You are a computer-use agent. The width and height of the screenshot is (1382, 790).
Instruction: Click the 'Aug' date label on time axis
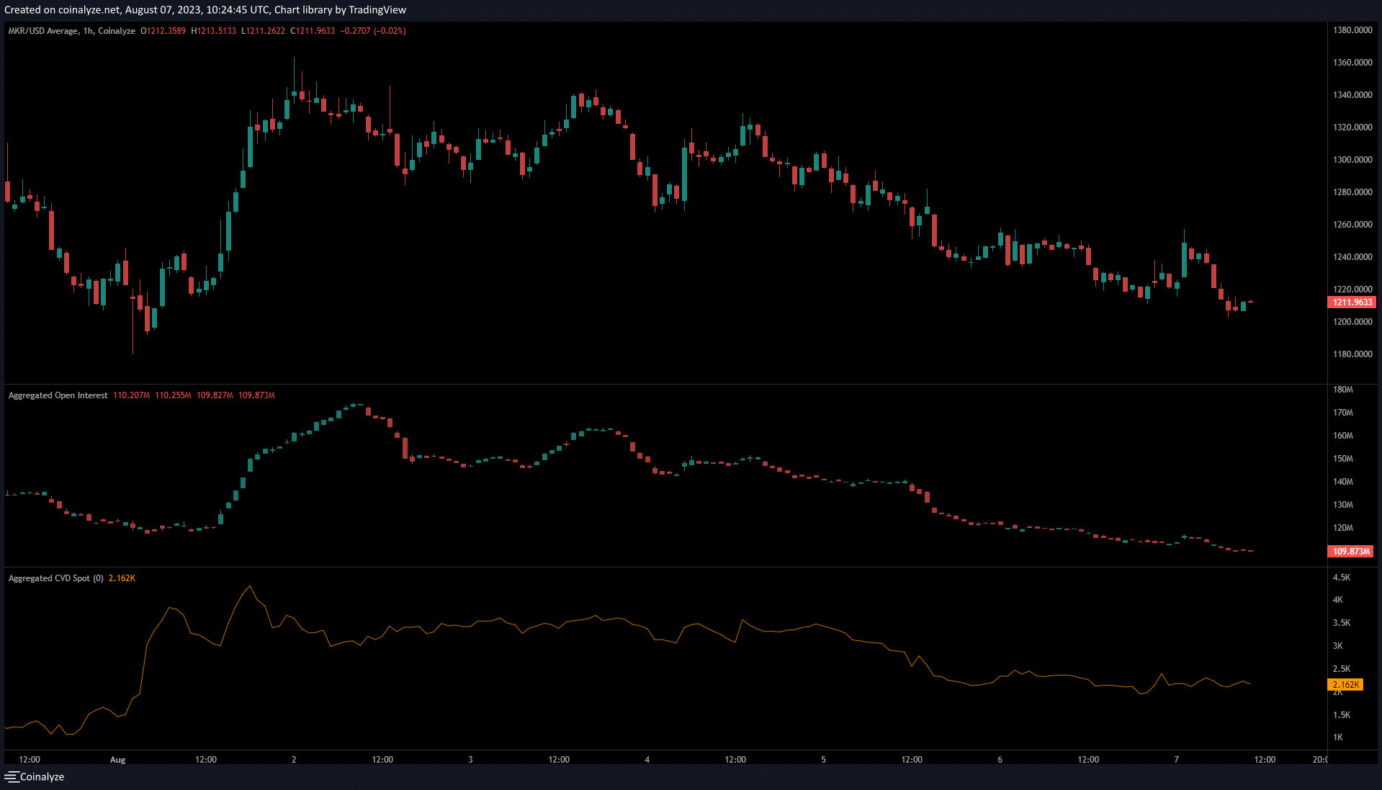pos(117,760)
